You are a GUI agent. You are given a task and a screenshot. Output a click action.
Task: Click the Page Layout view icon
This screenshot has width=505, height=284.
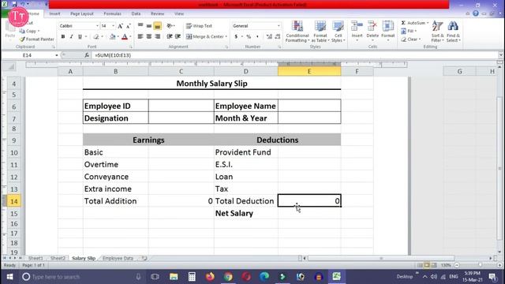click(x=427, y=265)
